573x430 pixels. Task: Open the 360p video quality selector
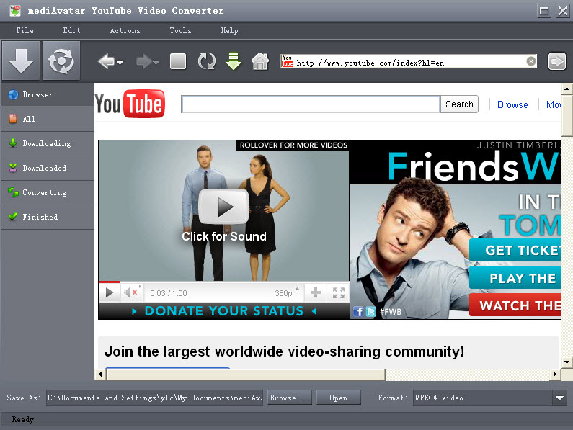click(x=283, y=293)
